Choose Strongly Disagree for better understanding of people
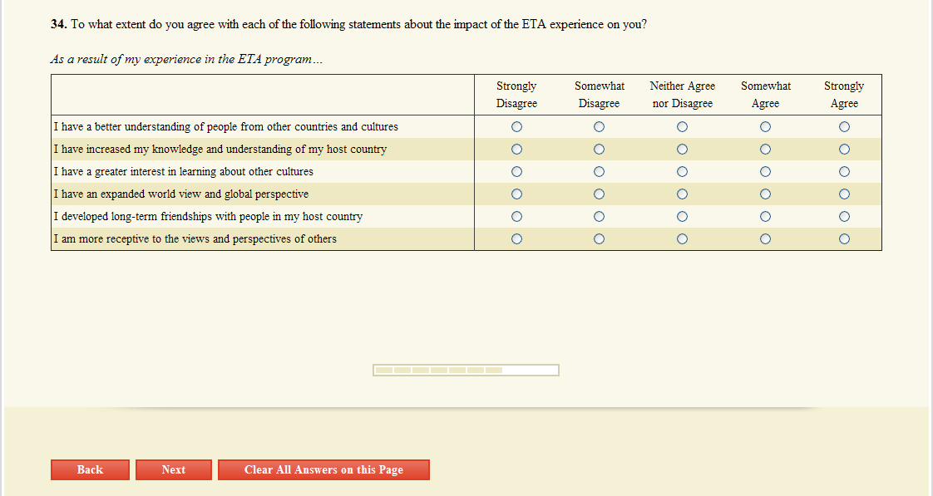Image resolution: width=933 pixels, height=496 pixels. tap(516, 127)
